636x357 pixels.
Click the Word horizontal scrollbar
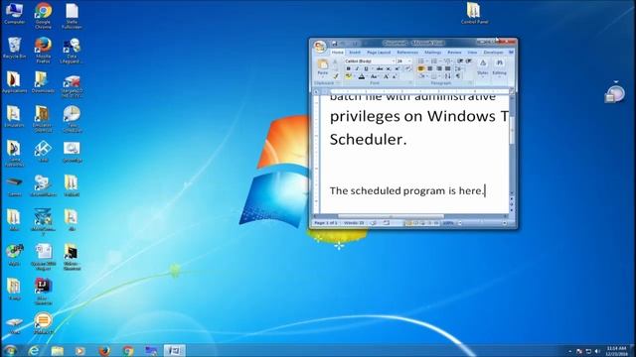point(411,216)
